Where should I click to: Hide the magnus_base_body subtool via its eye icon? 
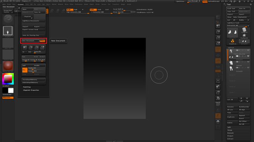click(248, 50)
